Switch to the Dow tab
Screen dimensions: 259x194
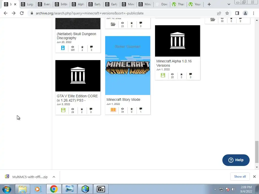pos(162,4)
